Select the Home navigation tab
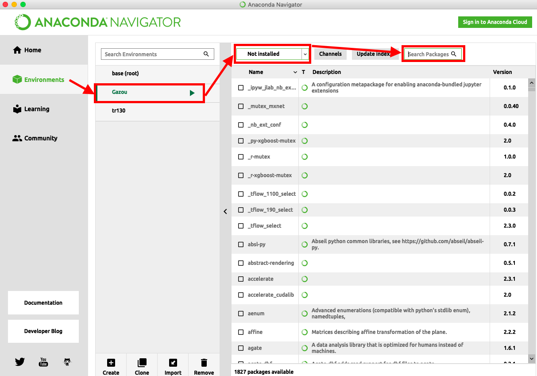 click(44, 50)
